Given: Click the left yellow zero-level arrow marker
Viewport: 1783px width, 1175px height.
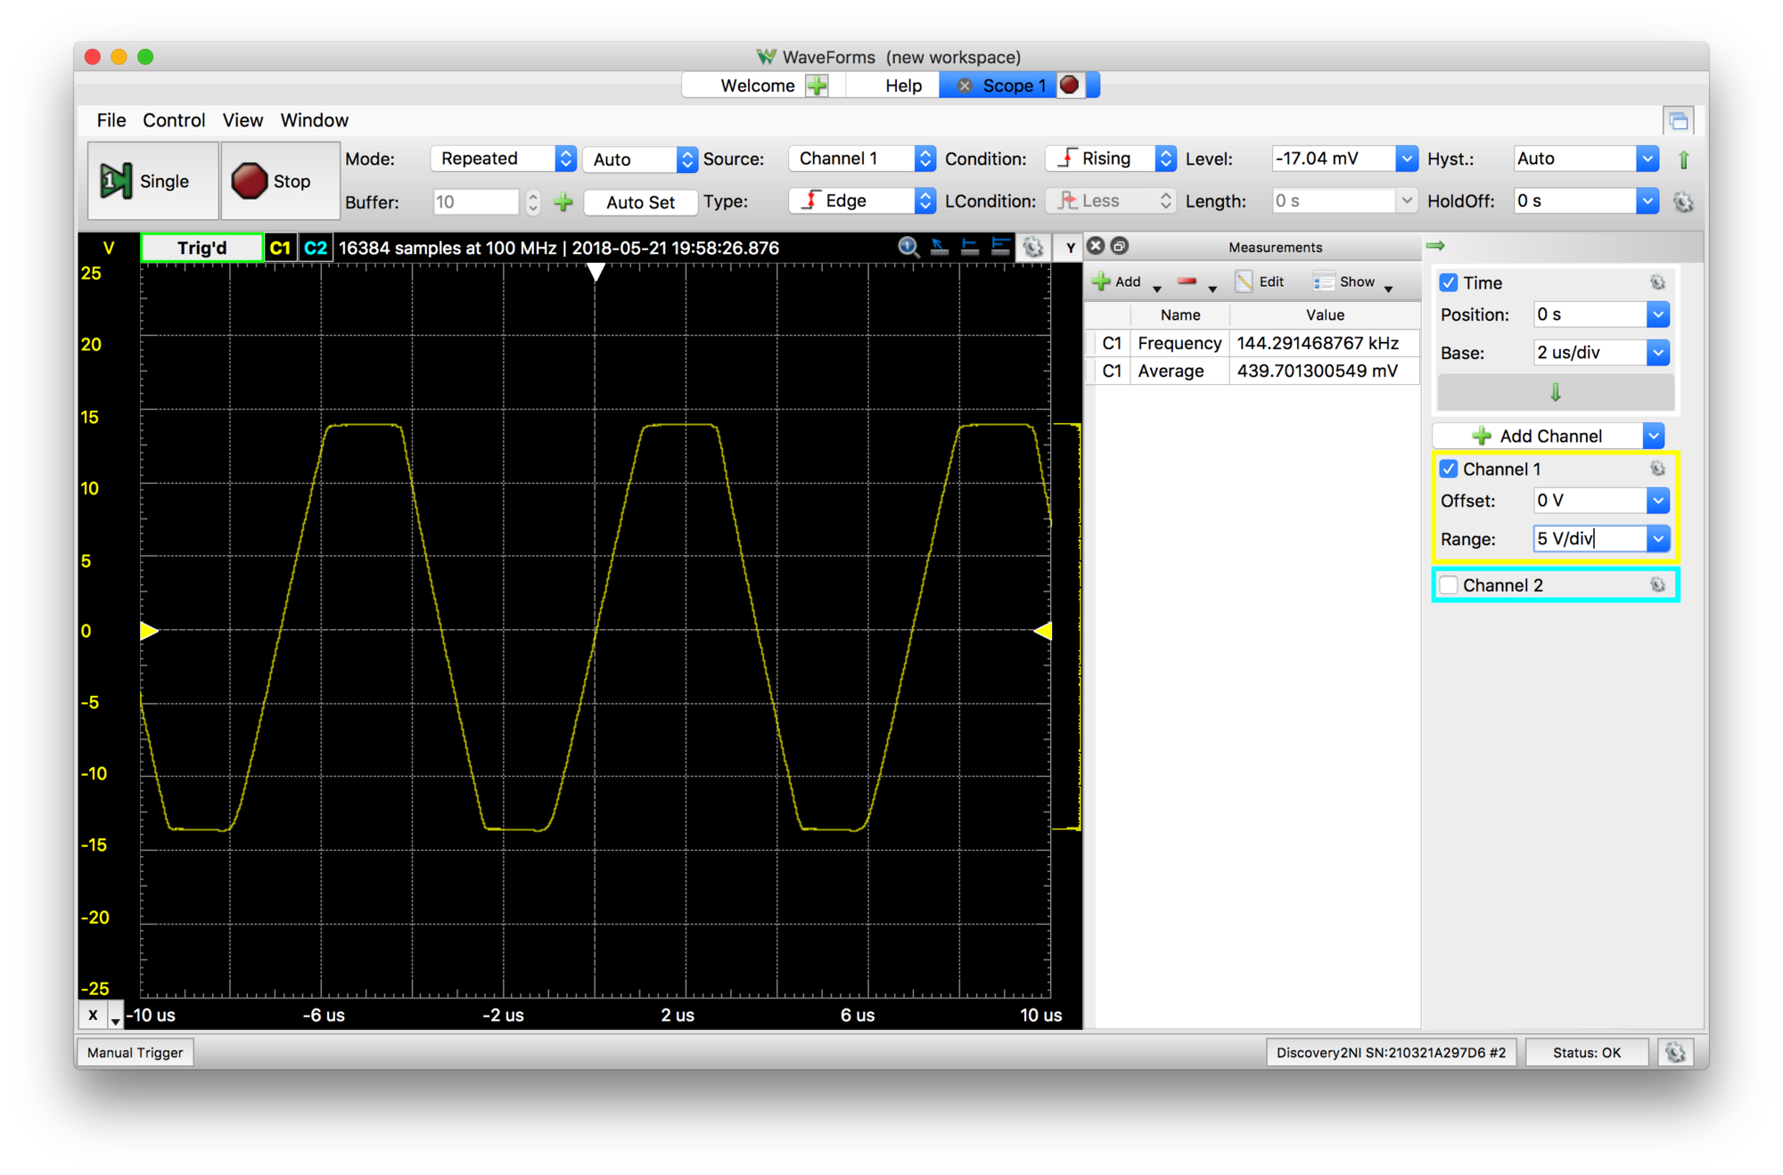Looking at the screenshot, I should [149, 631].
